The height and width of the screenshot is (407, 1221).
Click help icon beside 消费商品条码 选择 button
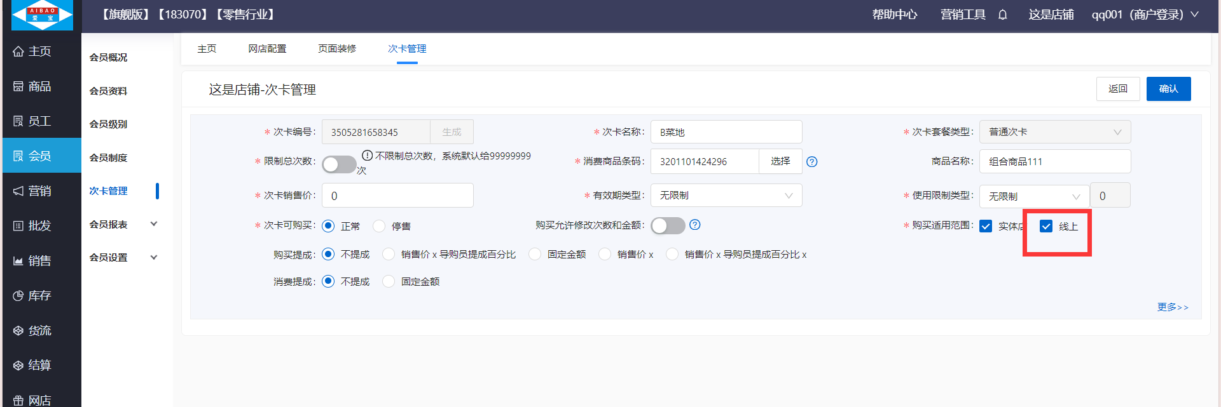(x=812, y=162)
